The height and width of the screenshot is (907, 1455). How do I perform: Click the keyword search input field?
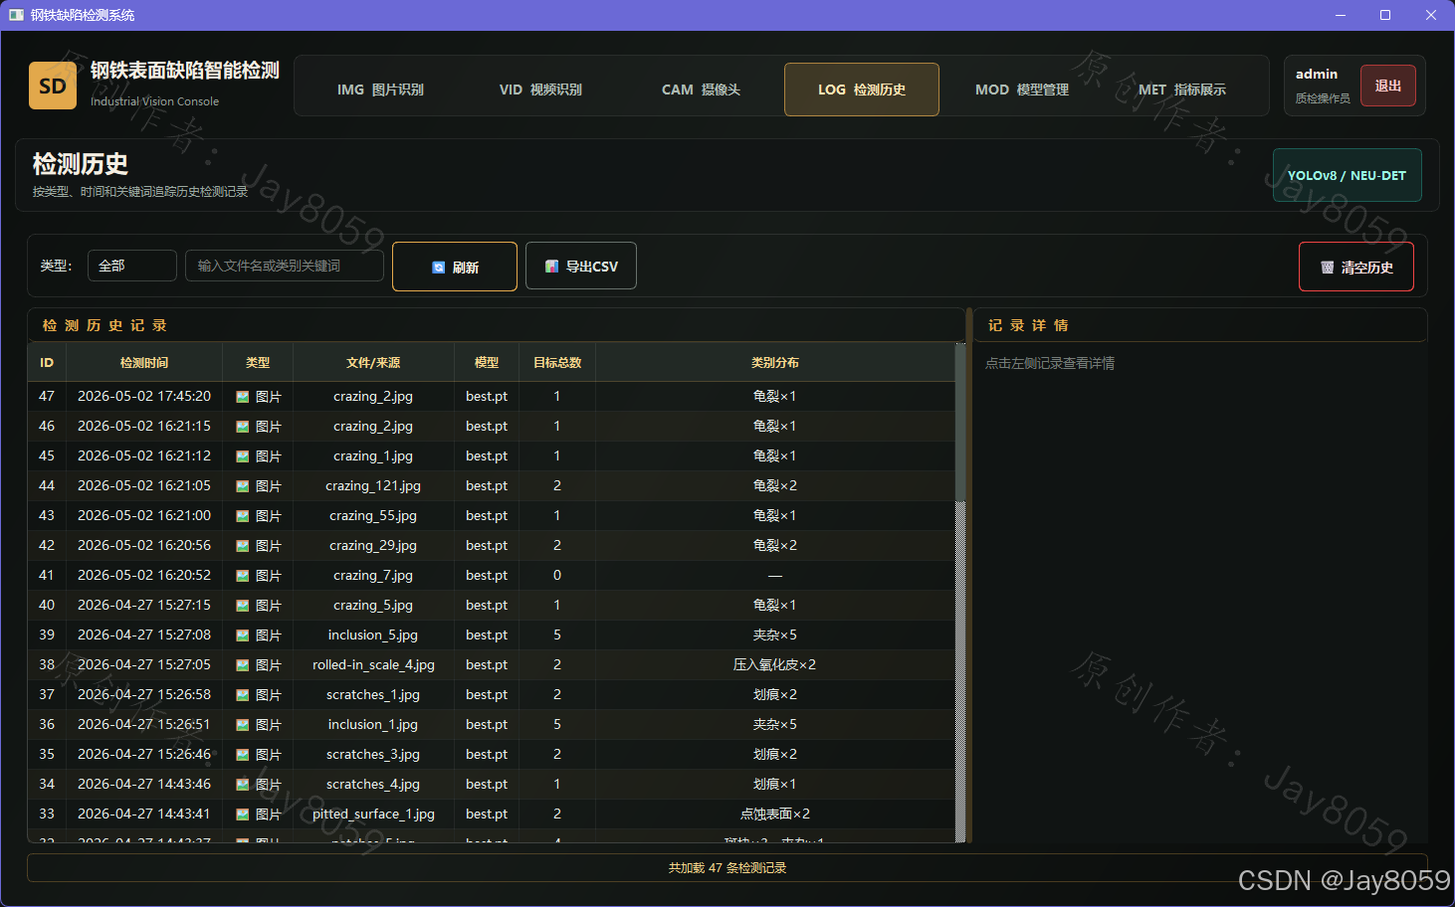click(x=285, y=266)
